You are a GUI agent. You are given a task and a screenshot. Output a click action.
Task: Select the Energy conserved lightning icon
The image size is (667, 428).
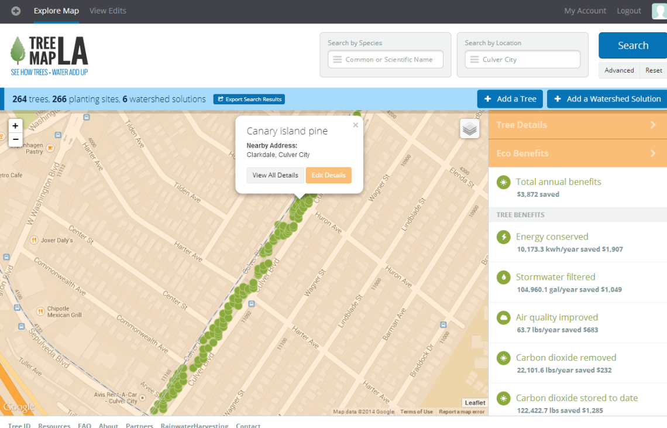(x=503, y=238)
